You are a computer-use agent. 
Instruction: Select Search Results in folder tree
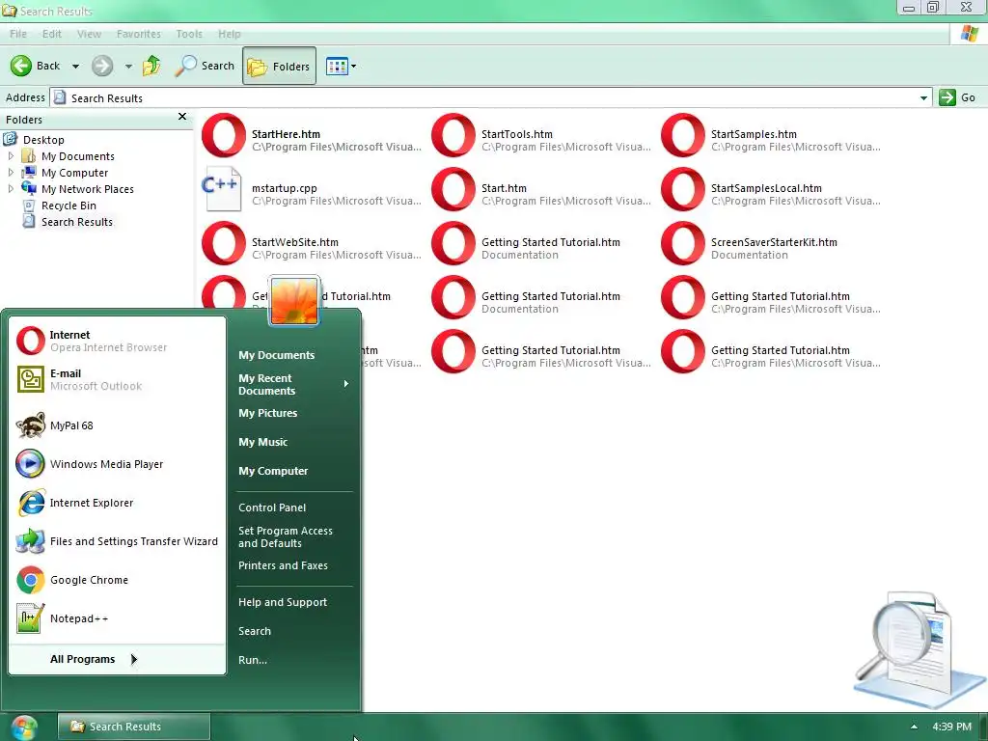[77, 222]
